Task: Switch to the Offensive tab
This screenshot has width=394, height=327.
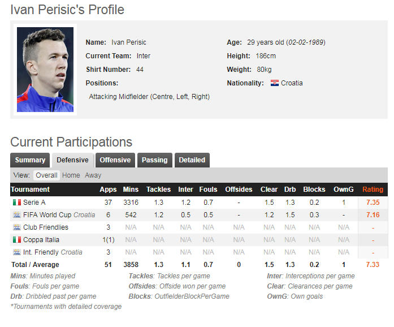Action: tap(115, 160)
